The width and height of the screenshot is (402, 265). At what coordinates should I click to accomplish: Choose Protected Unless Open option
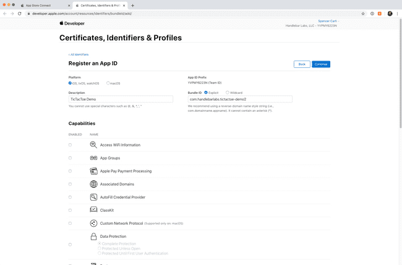click(99, 248)
